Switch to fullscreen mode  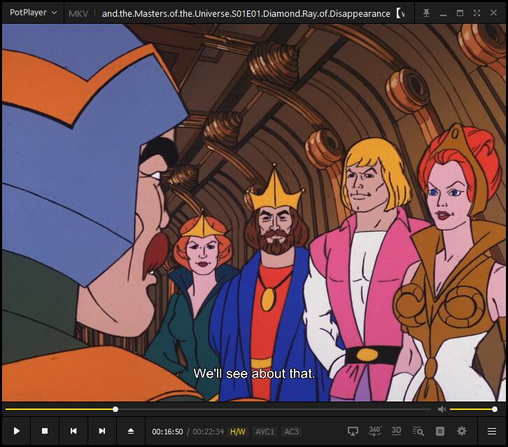[x=477, y=13]
